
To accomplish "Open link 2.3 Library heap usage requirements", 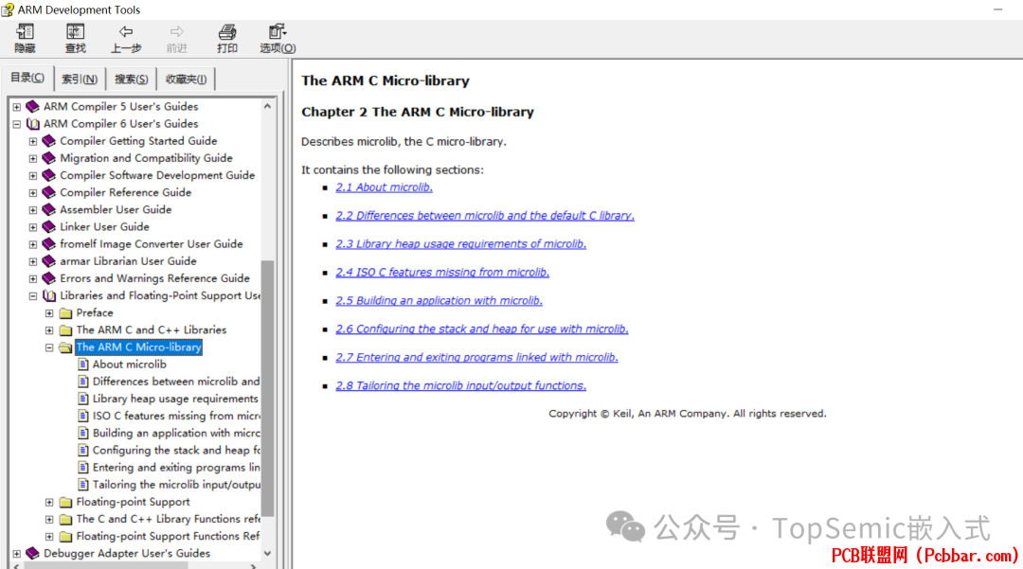I will pyautogui.click(x=460, y=243).
